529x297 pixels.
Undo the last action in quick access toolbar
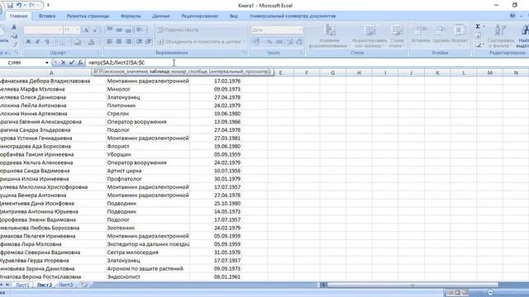19,6
